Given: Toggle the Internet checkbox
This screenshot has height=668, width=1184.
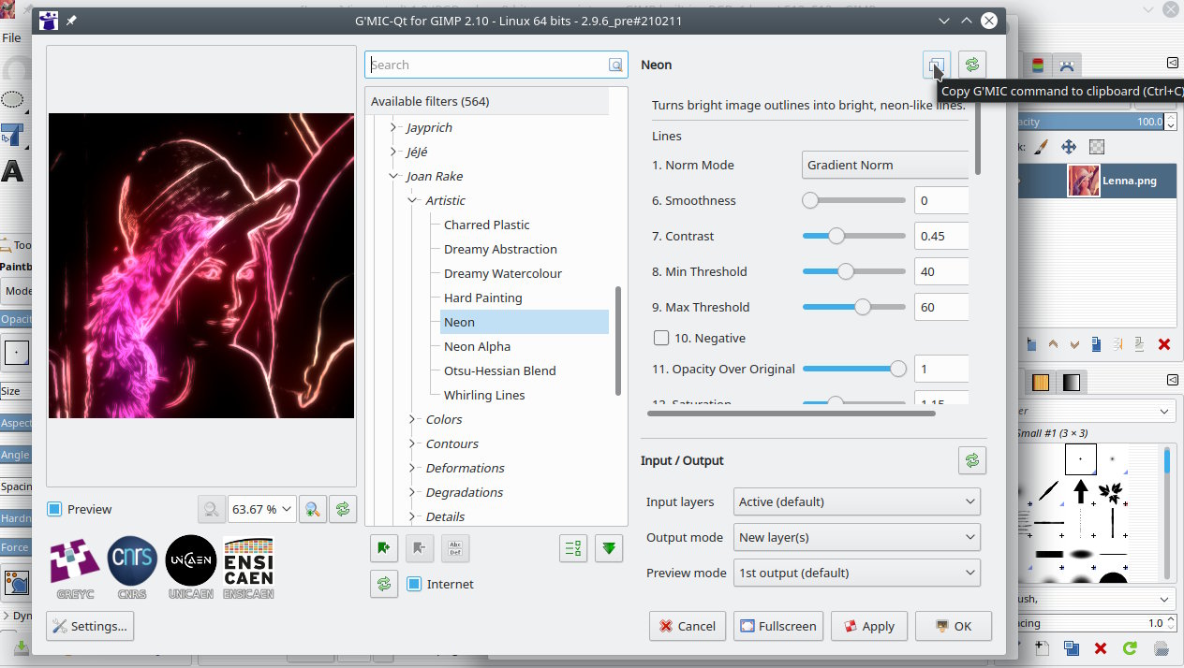Looking at the screenshot, I should (414, 584).
